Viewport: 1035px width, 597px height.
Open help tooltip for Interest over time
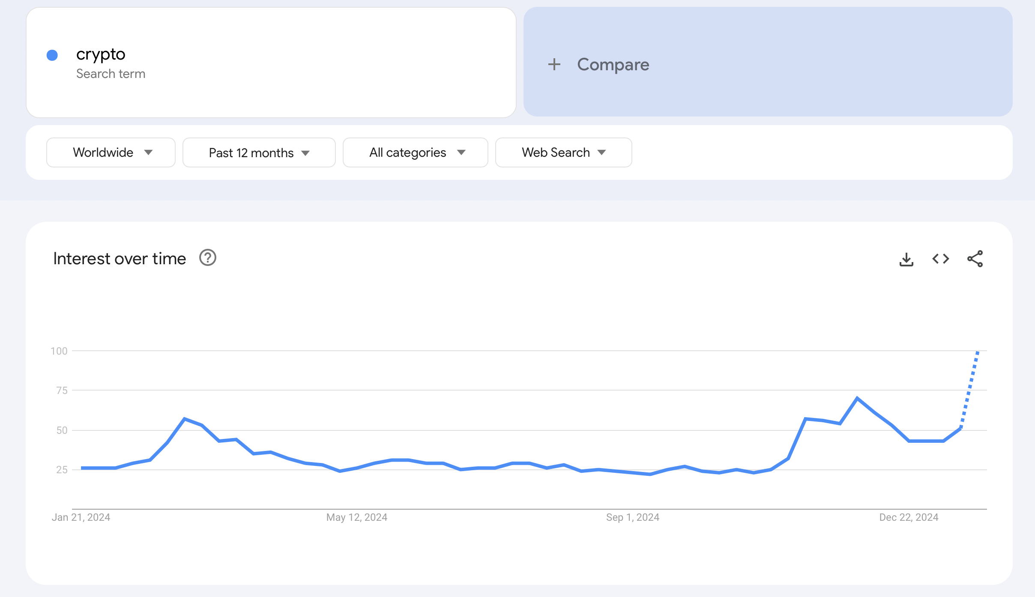208,258
